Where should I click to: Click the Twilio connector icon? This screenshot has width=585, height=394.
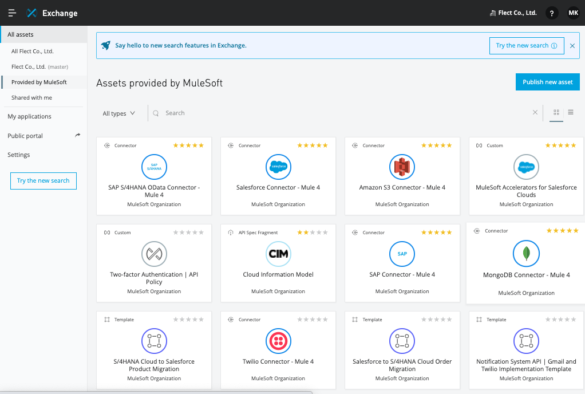tap(278, 341)
